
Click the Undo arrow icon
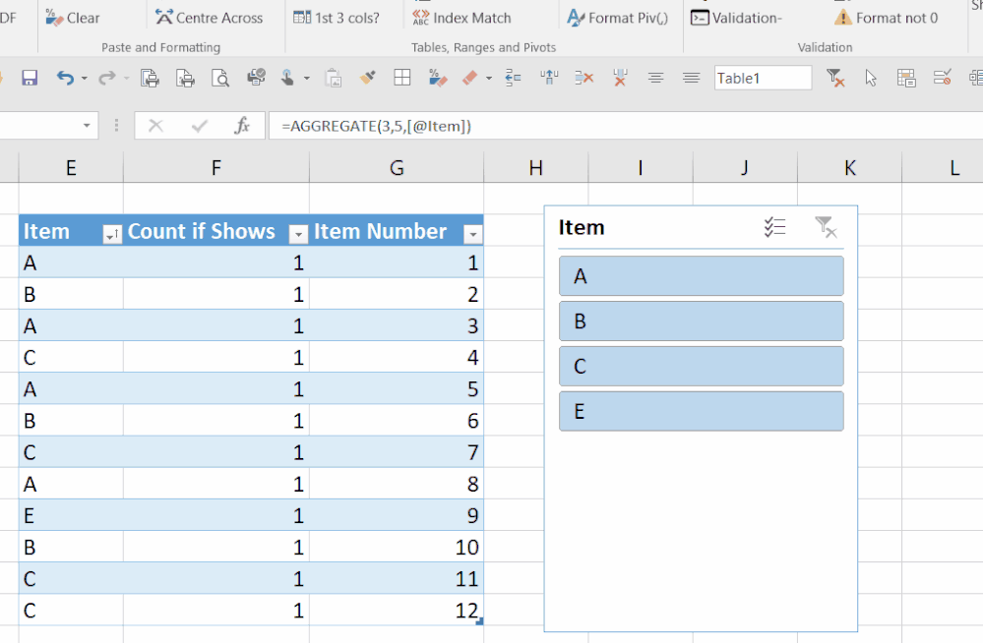point(65,78)
